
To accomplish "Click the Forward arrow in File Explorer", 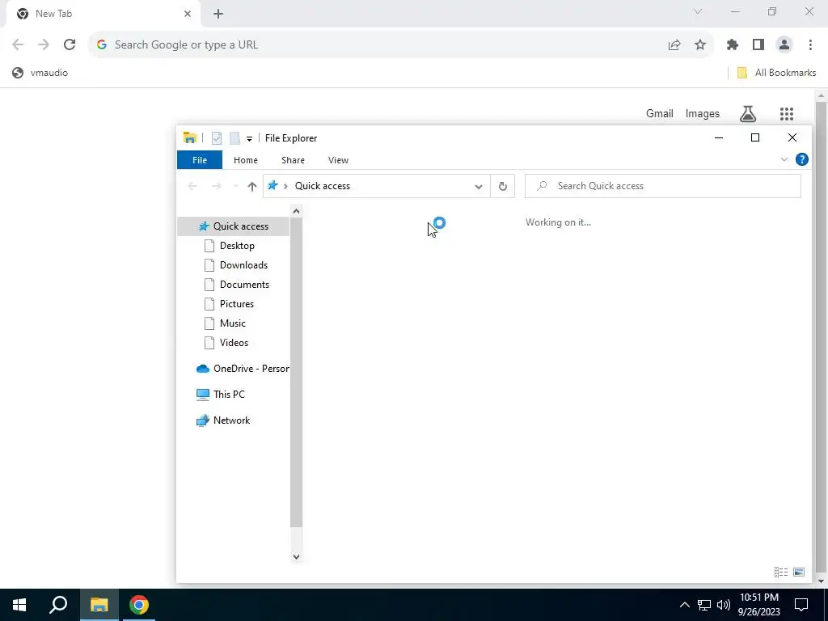I will tap(217, 186).
